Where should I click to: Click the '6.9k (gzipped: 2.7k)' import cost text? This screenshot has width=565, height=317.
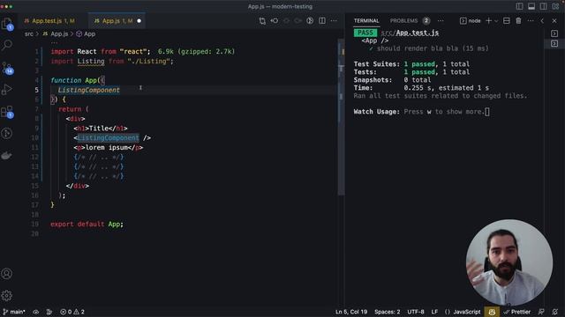coord(196,51)
